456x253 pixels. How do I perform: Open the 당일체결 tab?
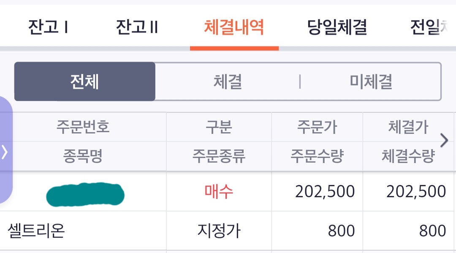(337, 27)
